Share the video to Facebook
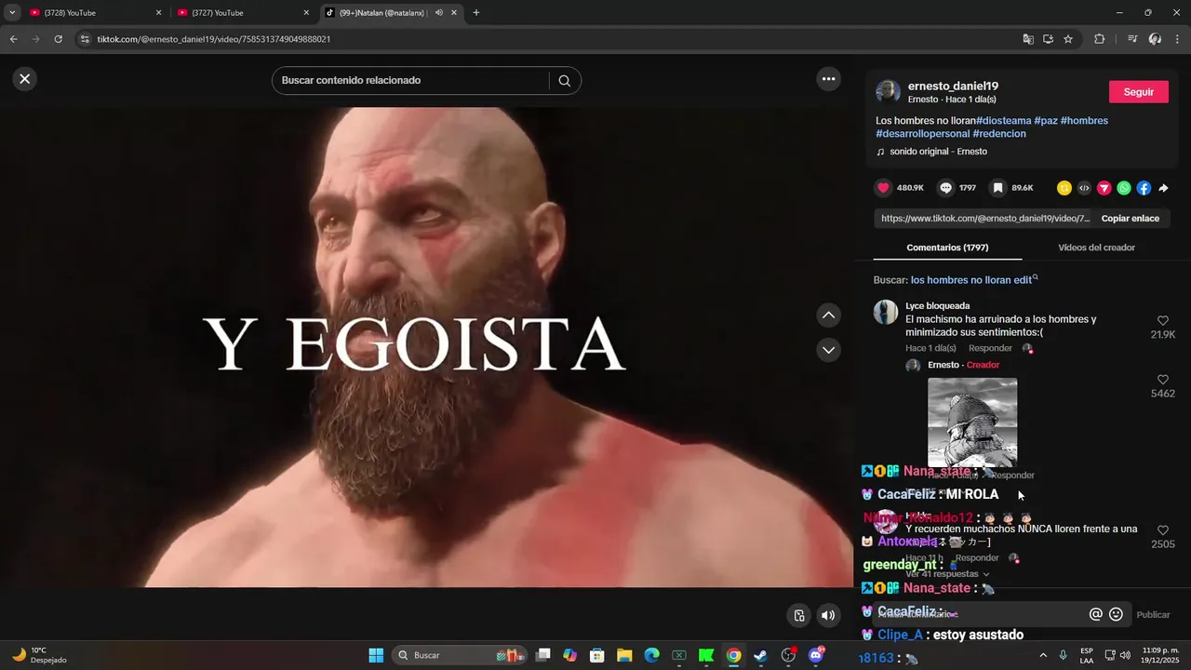The height and width of the screenshot is (670, 1191). tap(1144, 188)
